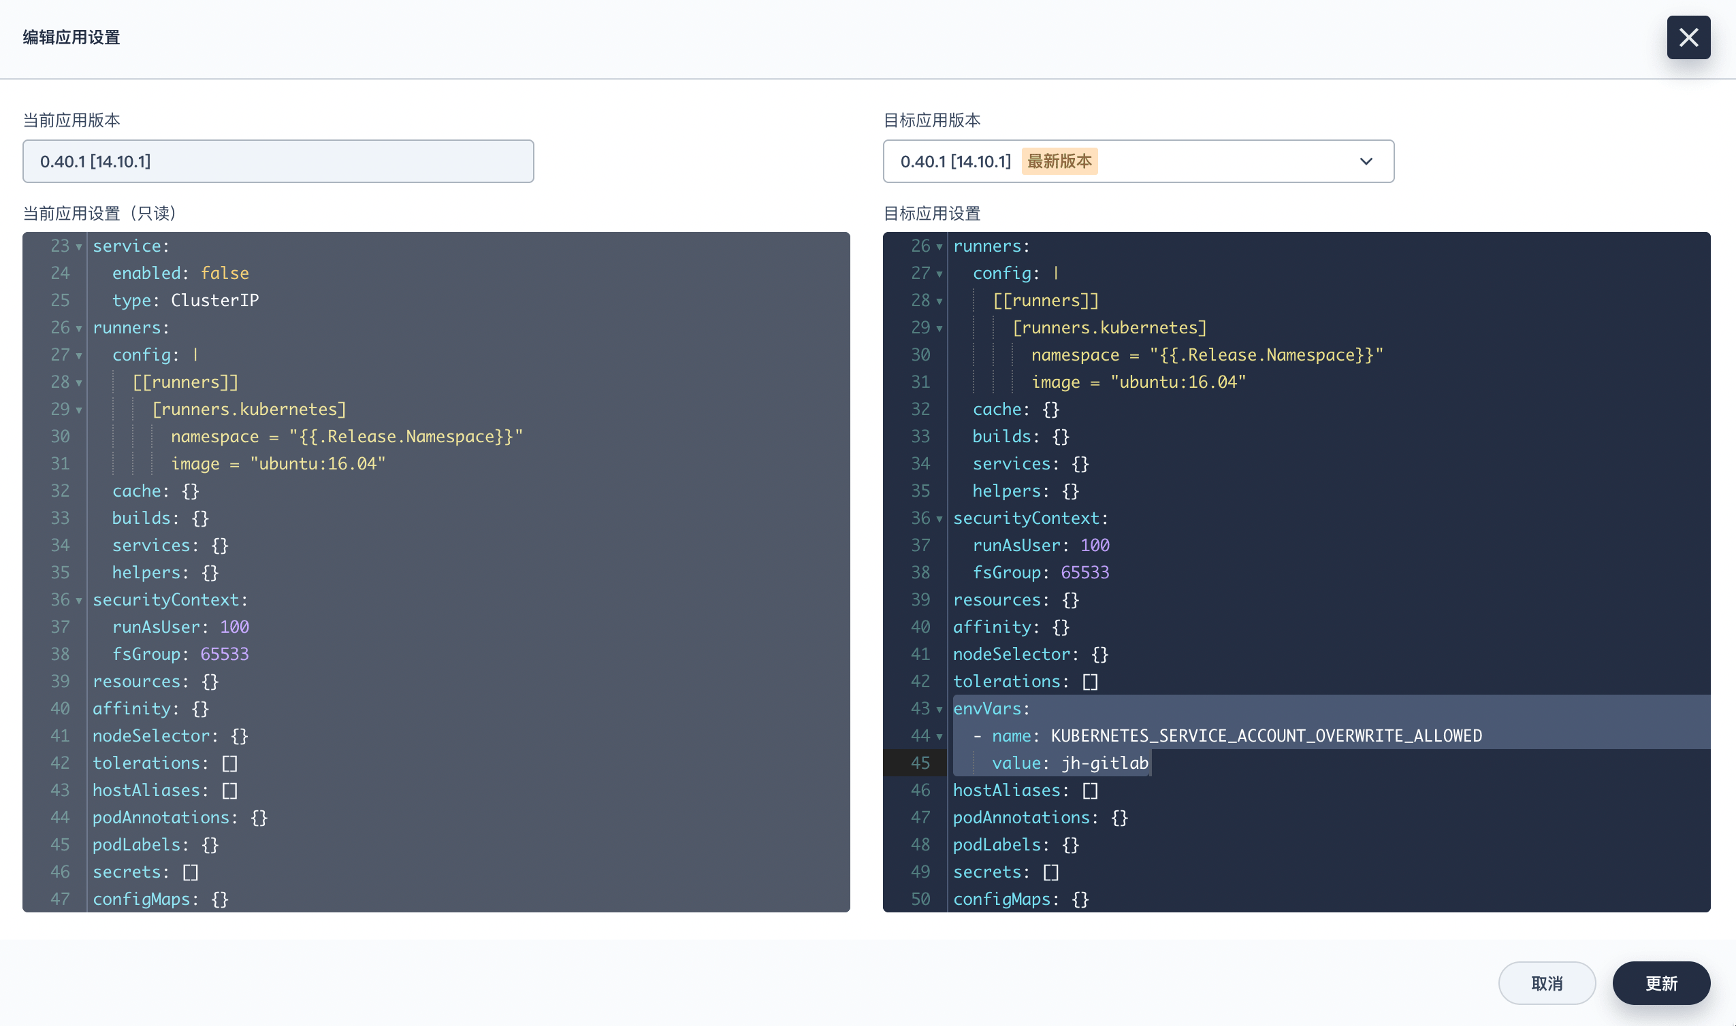
Task: Collapse runners block in right editor
Action: pyautogui.click(x=939, y=247)
